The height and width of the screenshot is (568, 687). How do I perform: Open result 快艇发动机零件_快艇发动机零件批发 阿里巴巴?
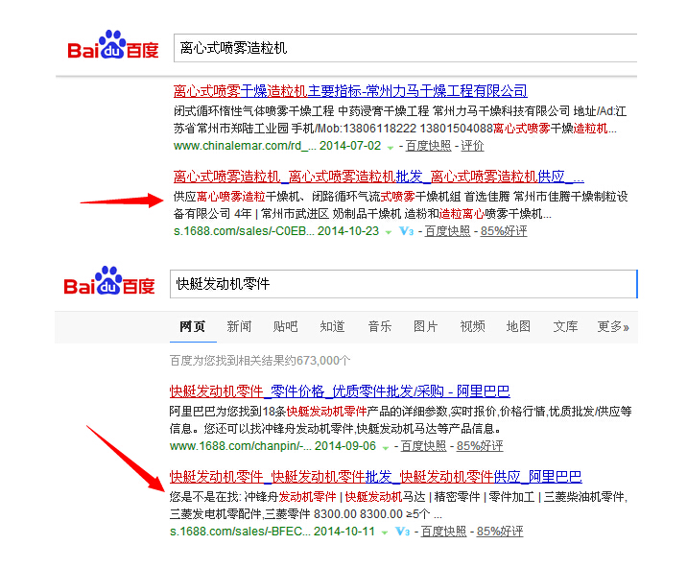(376, 477)
